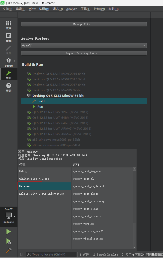Open the 工具(T) menu
The height and width of the screenshot is (258, 163).
[x=85, y=9]
